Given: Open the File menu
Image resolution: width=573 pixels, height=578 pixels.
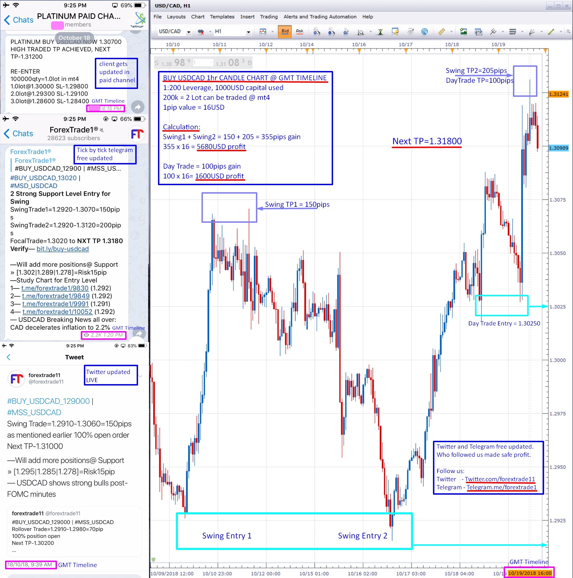Looking at the screenshot, I should click(x=157, y=17).
